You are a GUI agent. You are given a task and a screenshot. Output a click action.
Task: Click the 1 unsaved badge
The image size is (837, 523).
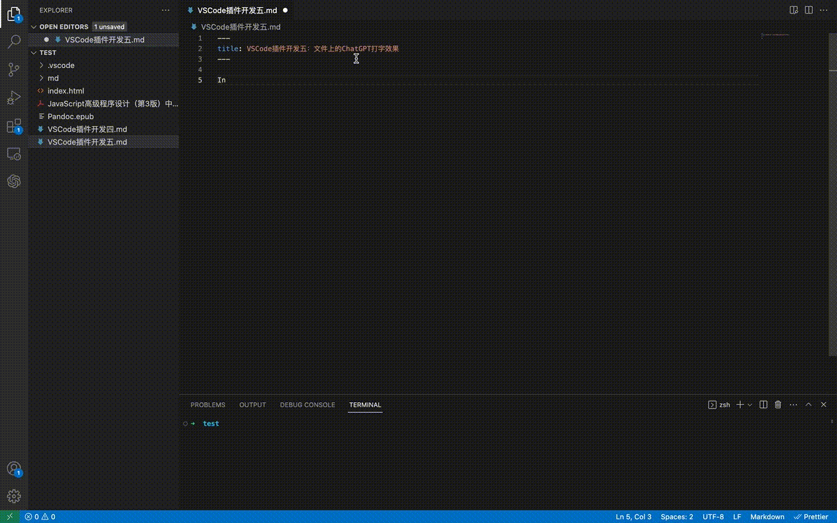[109, 27]
